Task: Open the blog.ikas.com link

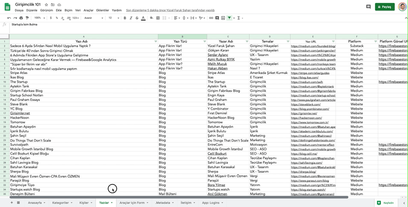Action: coord(304,77)
